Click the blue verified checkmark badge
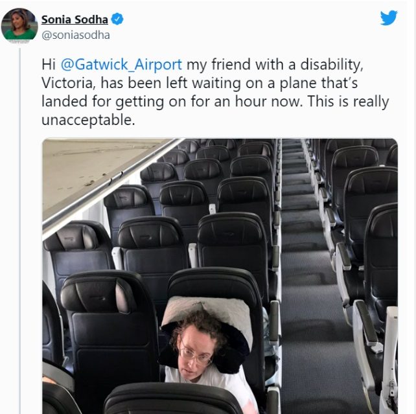 point(117,19)
